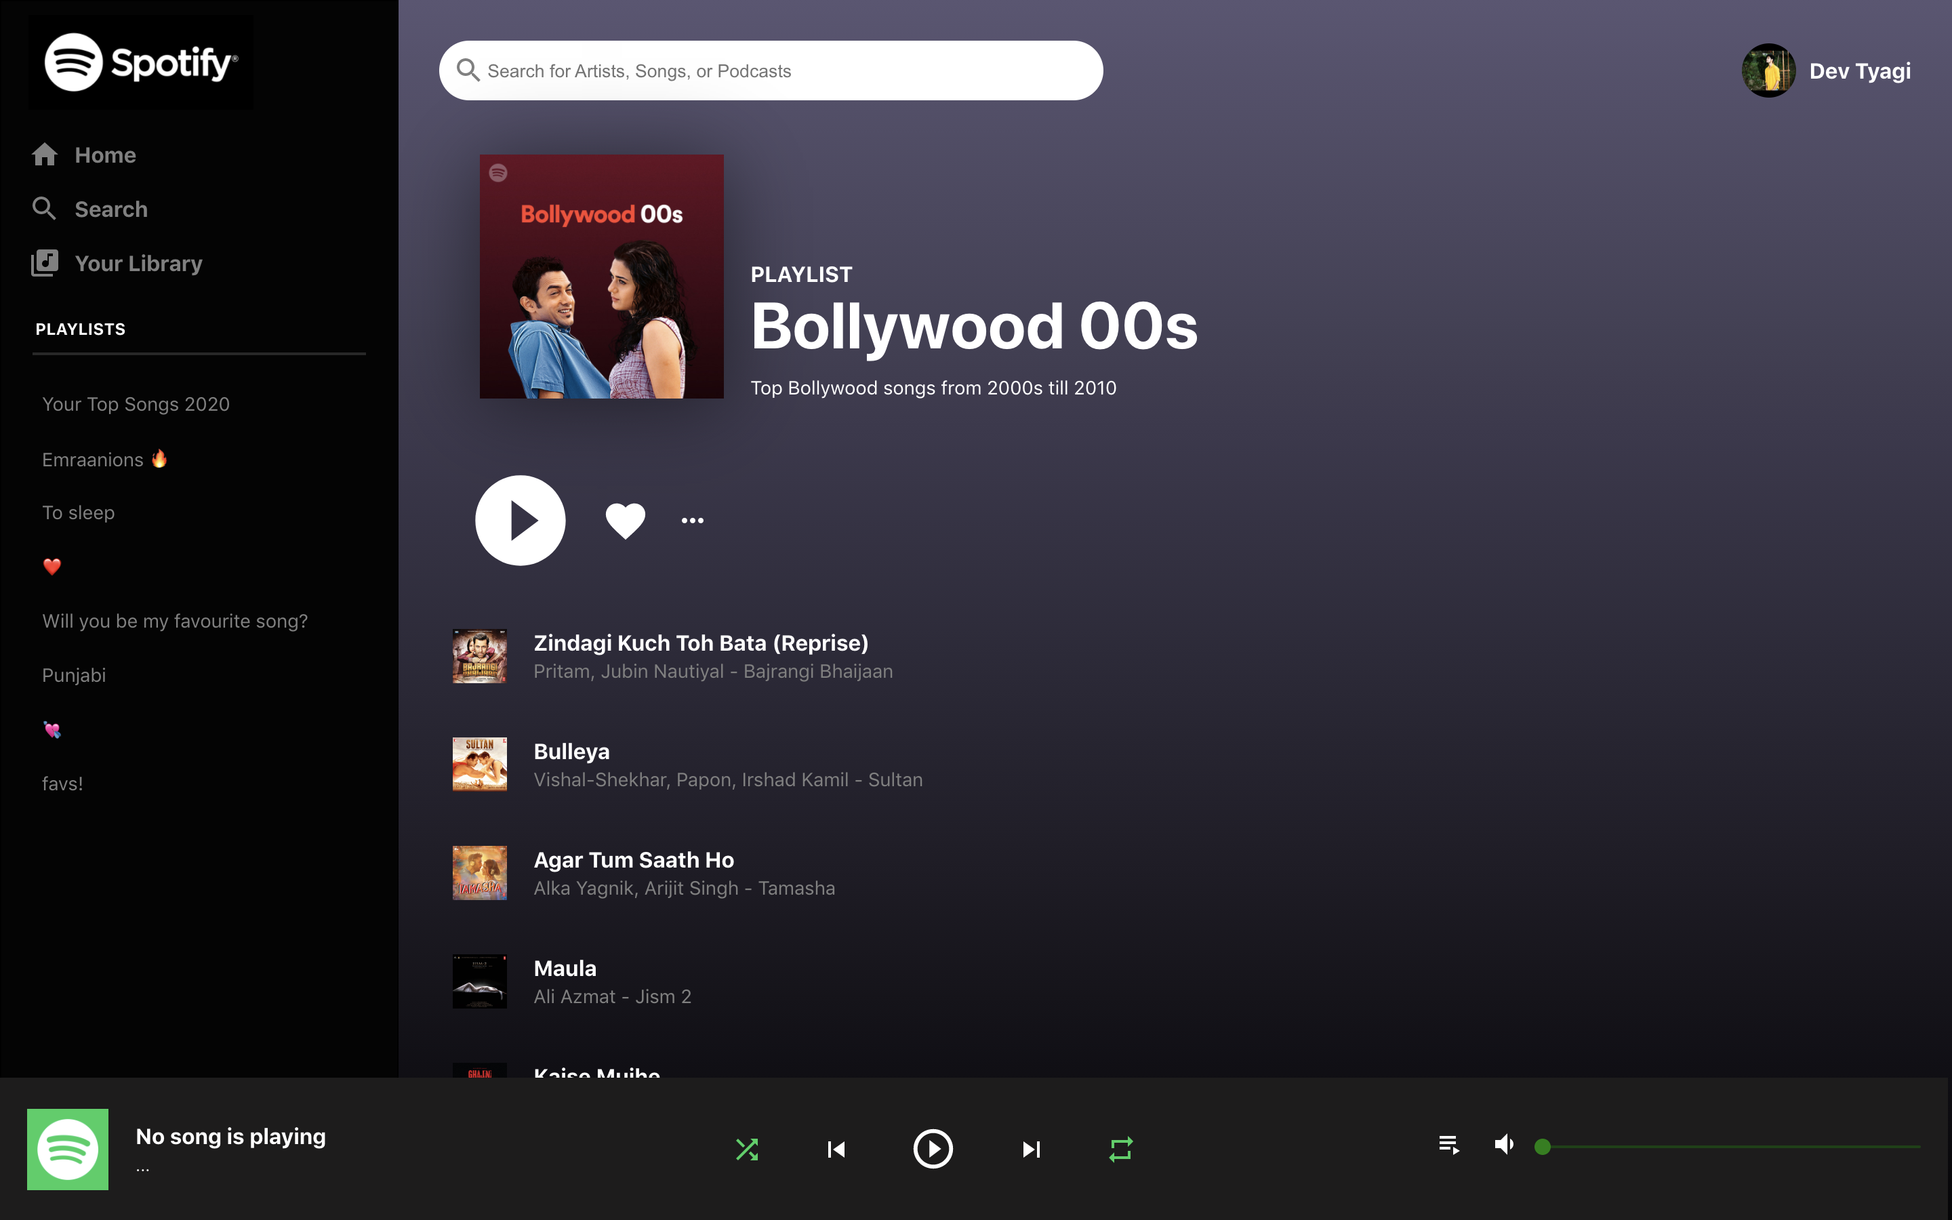Click the search bar magnifier icon

468,70
